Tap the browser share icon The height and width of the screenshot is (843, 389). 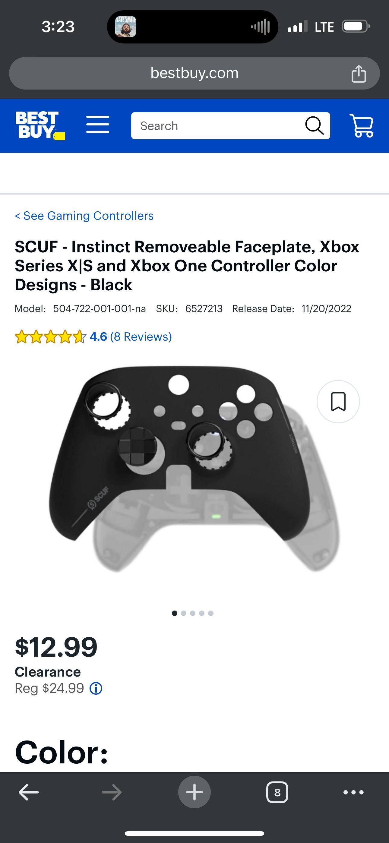coord(359,73)
